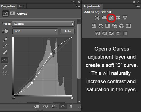Choose the pencil draw-curve tool
The width and height of the screenshot is (141, 112).
(x=5, y=67)
